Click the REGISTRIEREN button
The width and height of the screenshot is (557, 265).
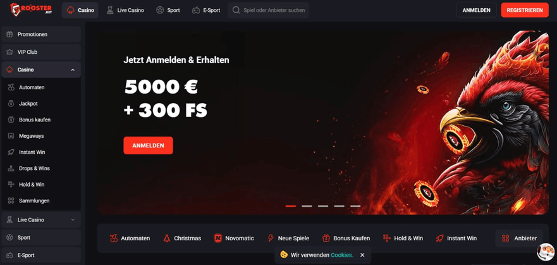pos(525,10)
